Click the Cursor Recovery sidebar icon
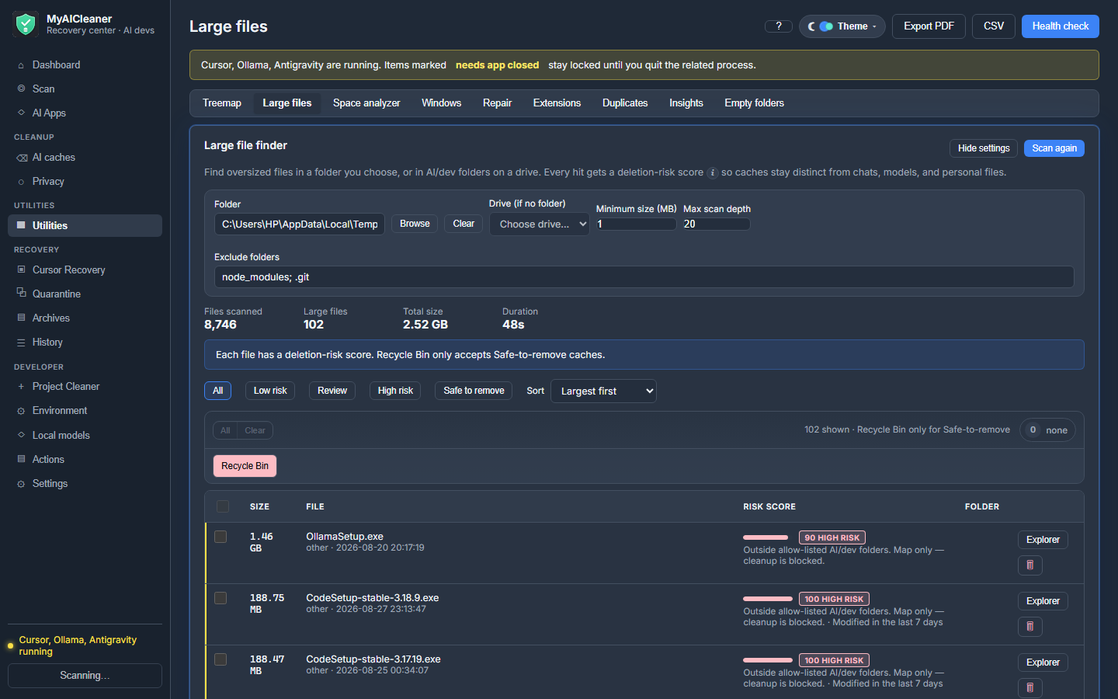 coord(21,270)
